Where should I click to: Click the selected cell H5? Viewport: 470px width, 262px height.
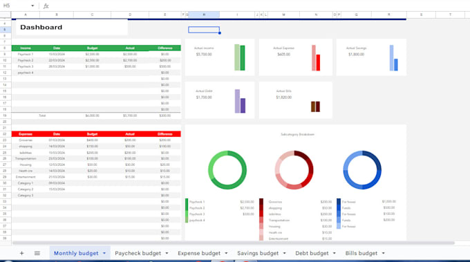(x=204, y=30)
